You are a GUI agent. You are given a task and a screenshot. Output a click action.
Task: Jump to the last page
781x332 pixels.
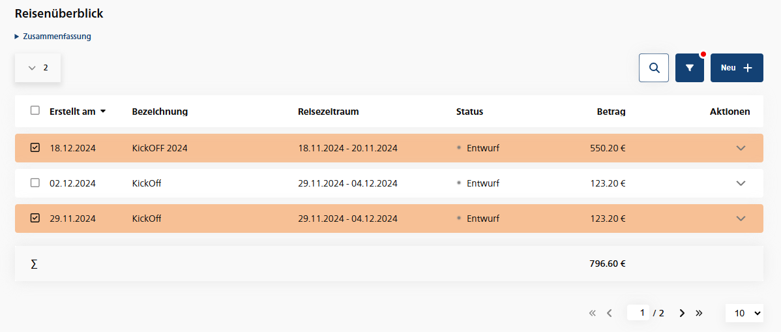699,313
